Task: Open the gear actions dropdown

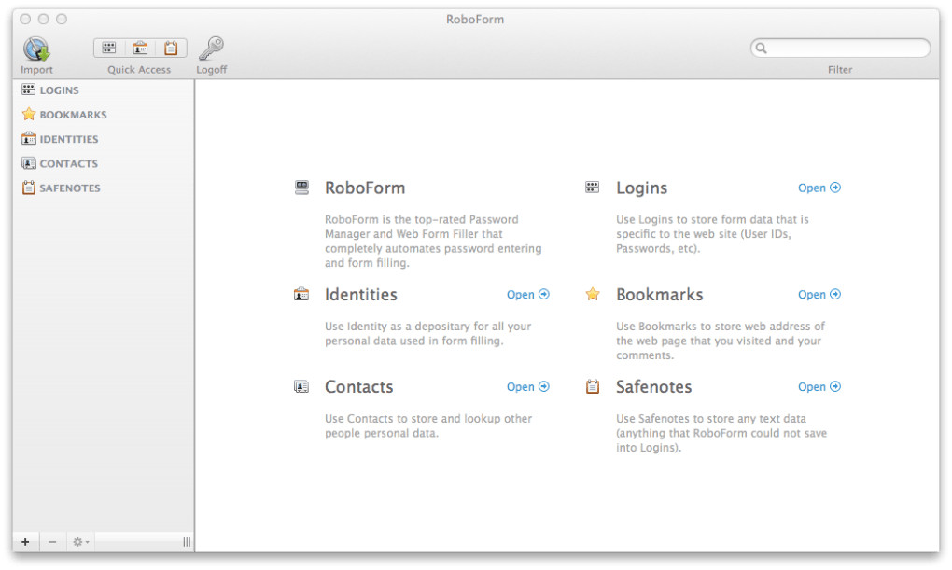Action: (x=80, y=541)
